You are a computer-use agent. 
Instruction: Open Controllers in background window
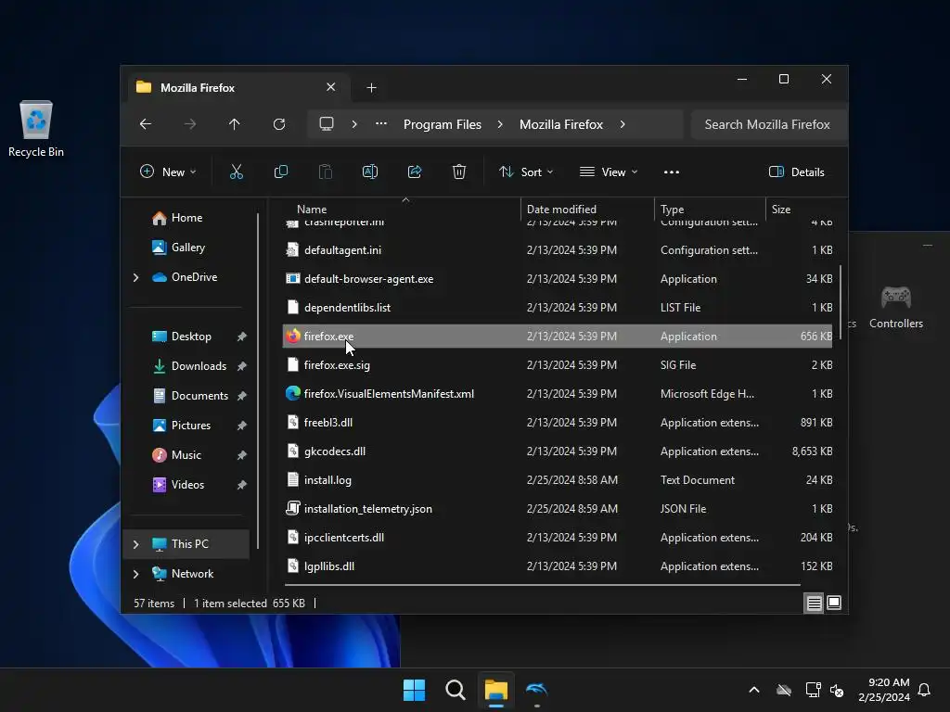[896, 307]
